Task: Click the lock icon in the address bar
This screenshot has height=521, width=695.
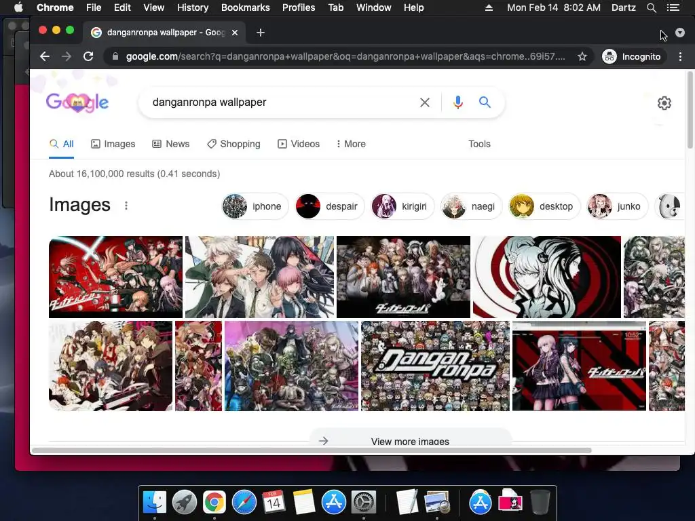Action: coord(115,56)
